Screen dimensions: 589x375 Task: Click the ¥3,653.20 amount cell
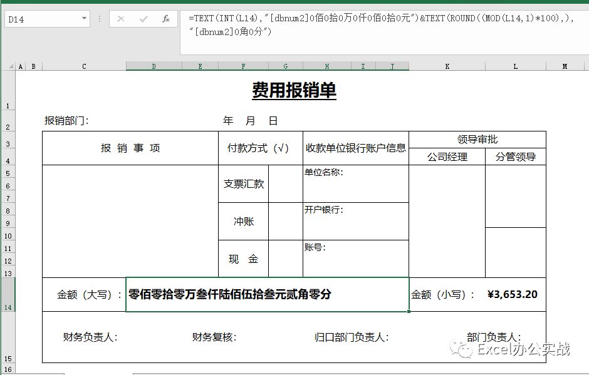[x=515, y=295]
